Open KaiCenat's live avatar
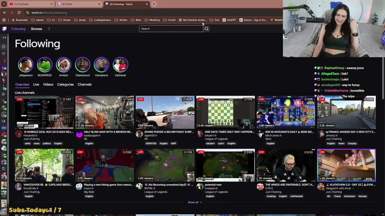The image size is (385, 216). click(120, 64)
